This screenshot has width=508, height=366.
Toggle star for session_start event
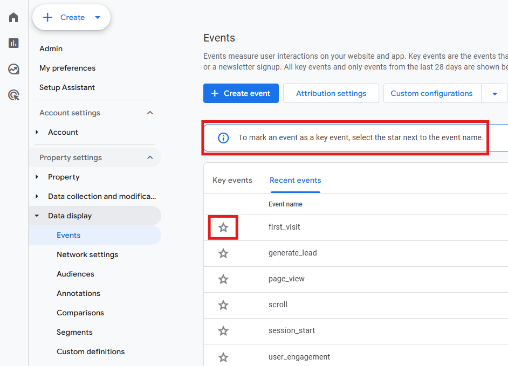click(x=223, y=331)
